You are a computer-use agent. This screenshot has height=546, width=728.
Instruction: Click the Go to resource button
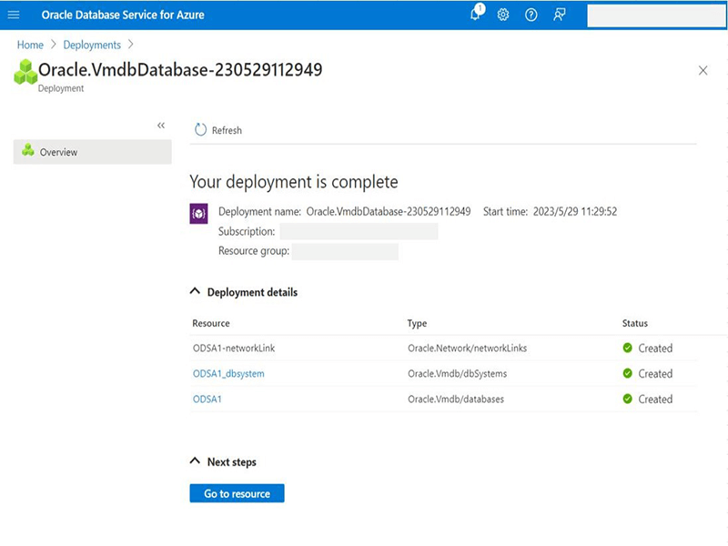pyautogui.click(x=237, y=493)
